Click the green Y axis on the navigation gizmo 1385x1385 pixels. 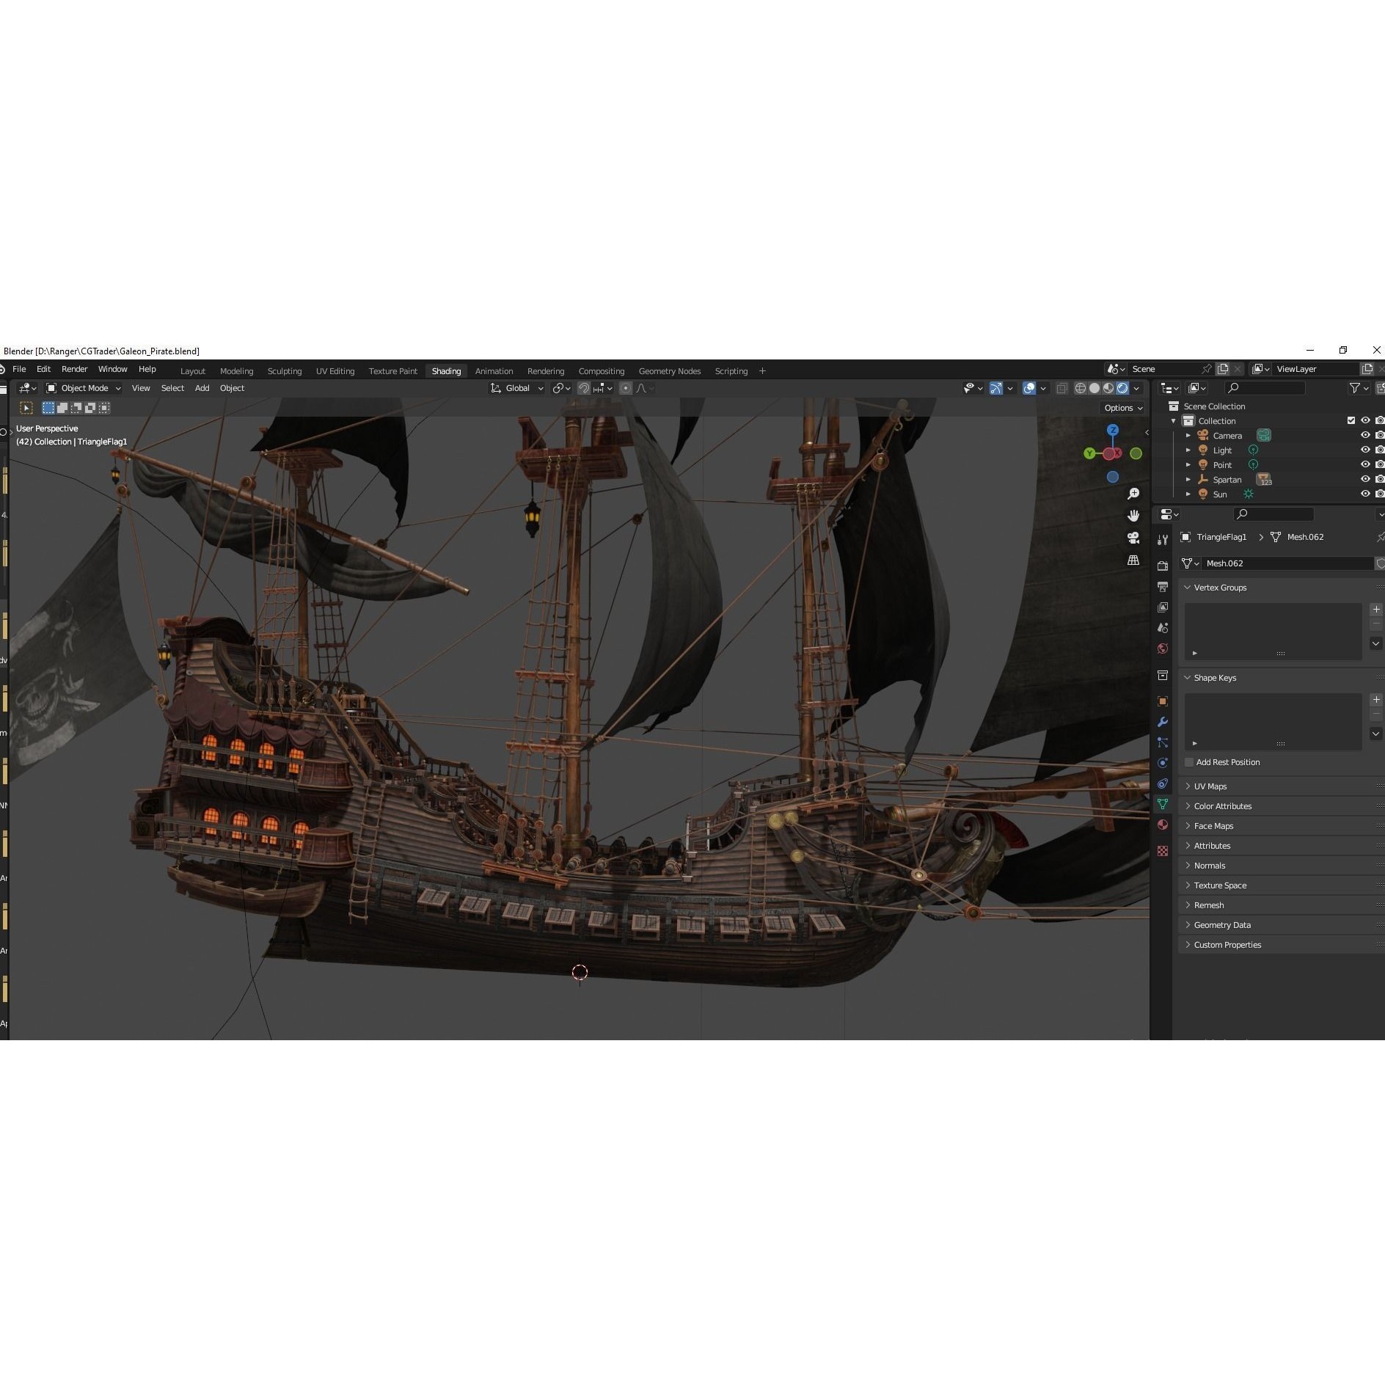coord(1089,453)
